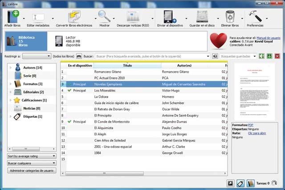The height and width of the screenshot is (190, 285).
Task: Open dropdown arrow next to Editar metadatos
Action: coord(53,19)
